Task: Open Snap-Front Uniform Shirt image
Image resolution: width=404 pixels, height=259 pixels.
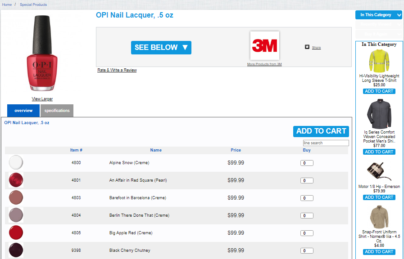Action: [379, 217]
